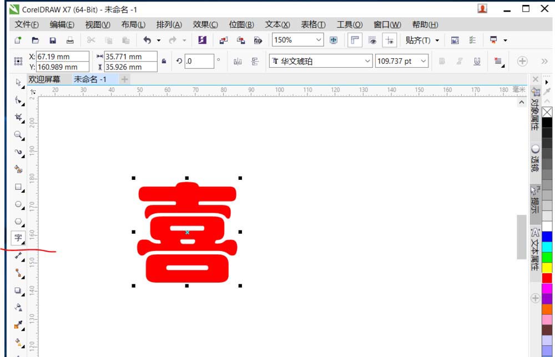Pick the red color swatch
The height and width of the screenshot is (357, 555).
click(547, 278)
